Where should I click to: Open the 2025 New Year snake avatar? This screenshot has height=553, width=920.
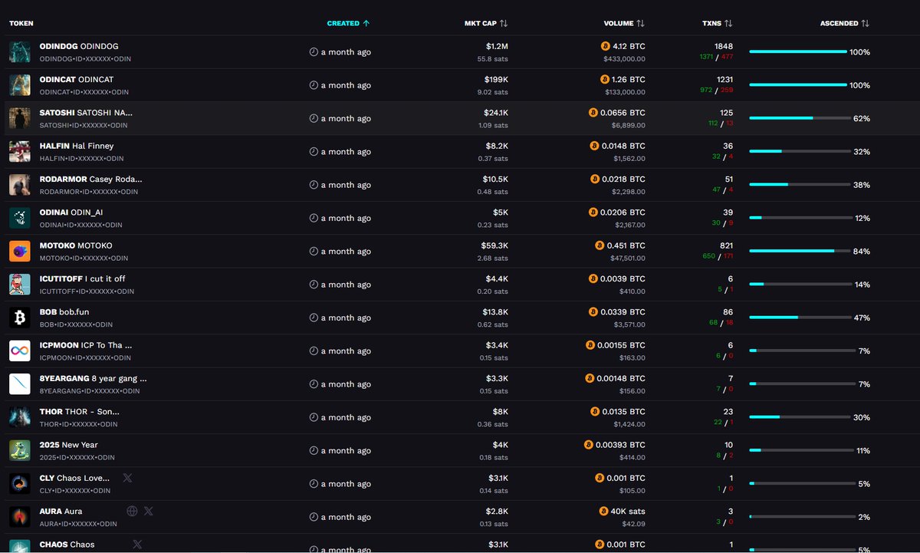(19, 451)
